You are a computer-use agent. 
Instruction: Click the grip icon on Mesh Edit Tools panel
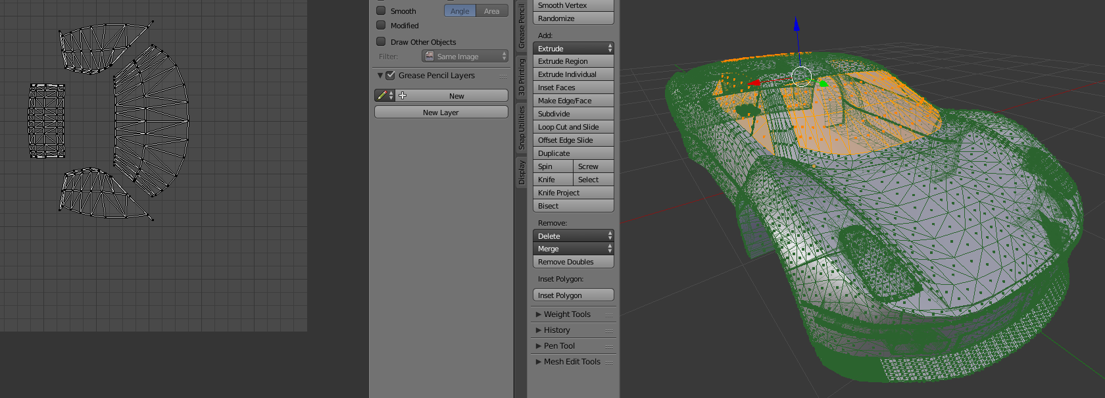[x=608, y=362]
